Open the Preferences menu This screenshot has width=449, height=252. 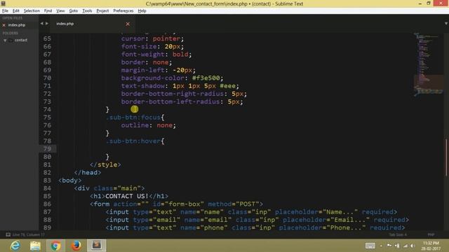(123, 11)
